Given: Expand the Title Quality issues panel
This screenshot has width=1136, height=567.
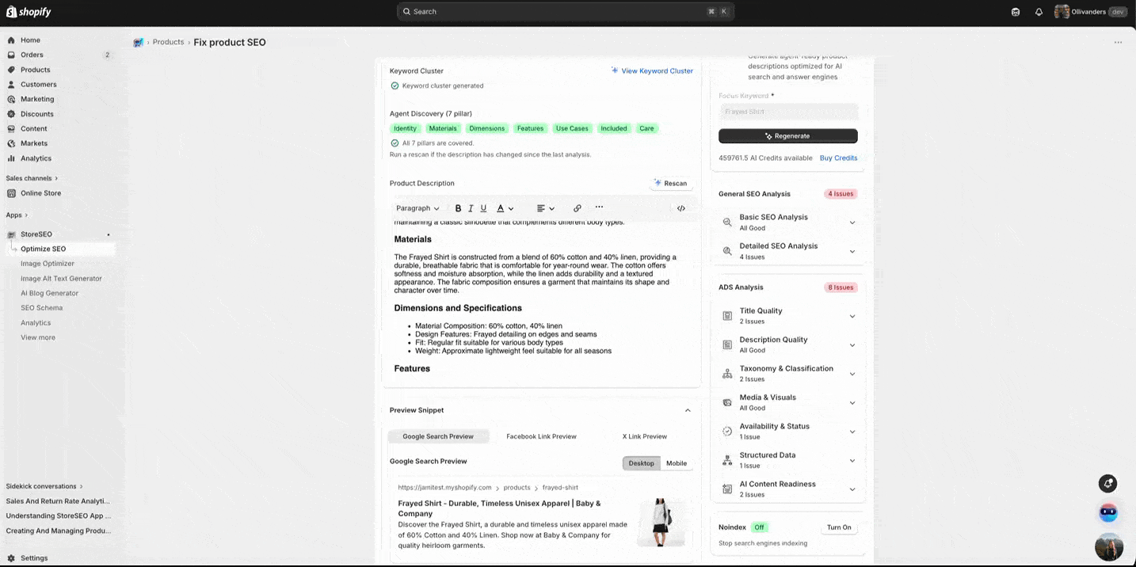Looking at the screenshot, I should click(x=787, y=315).
